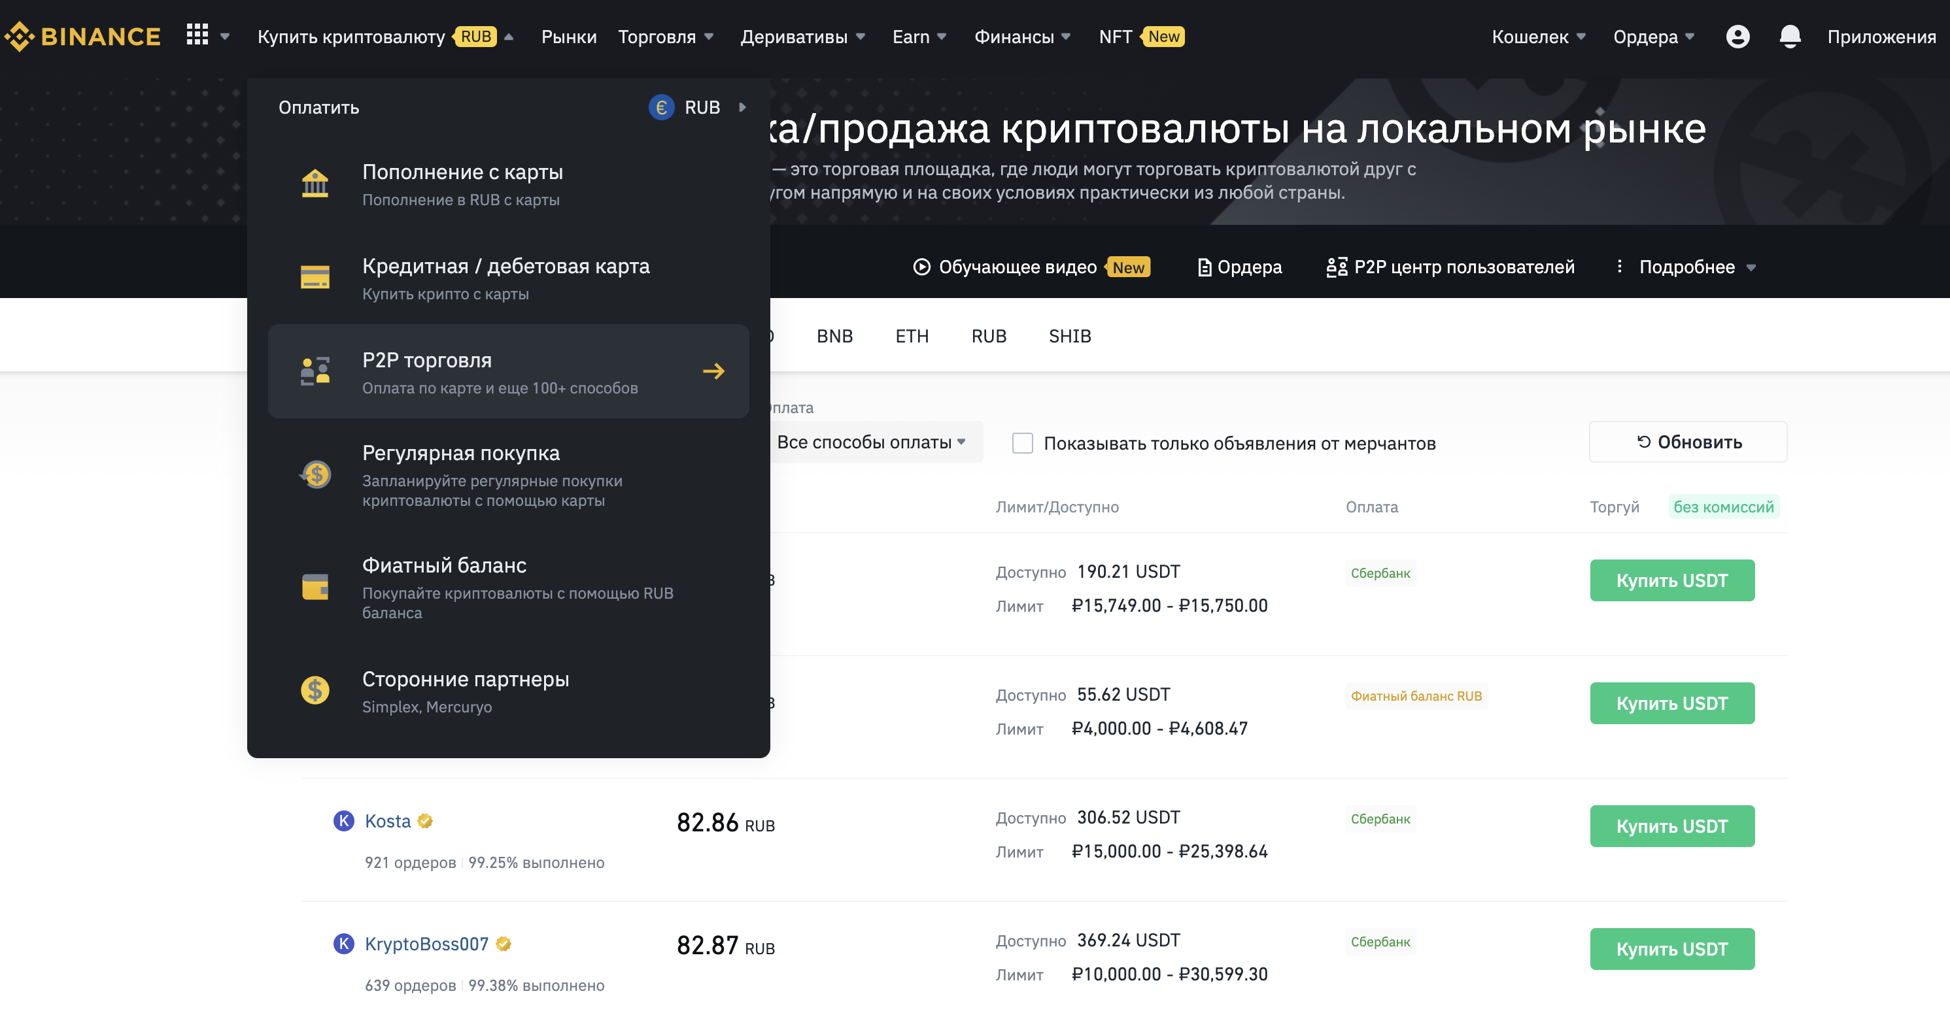Viewport: 1950px width, 1017px height.
Task: Open the notifications bell icon
Action: [x=1790, y=37]
